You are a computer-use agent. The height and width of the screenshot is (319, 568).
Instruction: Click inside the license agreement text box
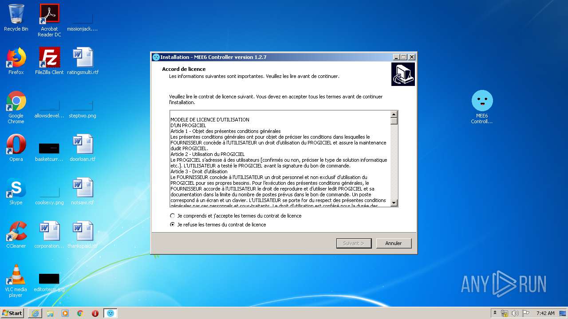(280, 159)
